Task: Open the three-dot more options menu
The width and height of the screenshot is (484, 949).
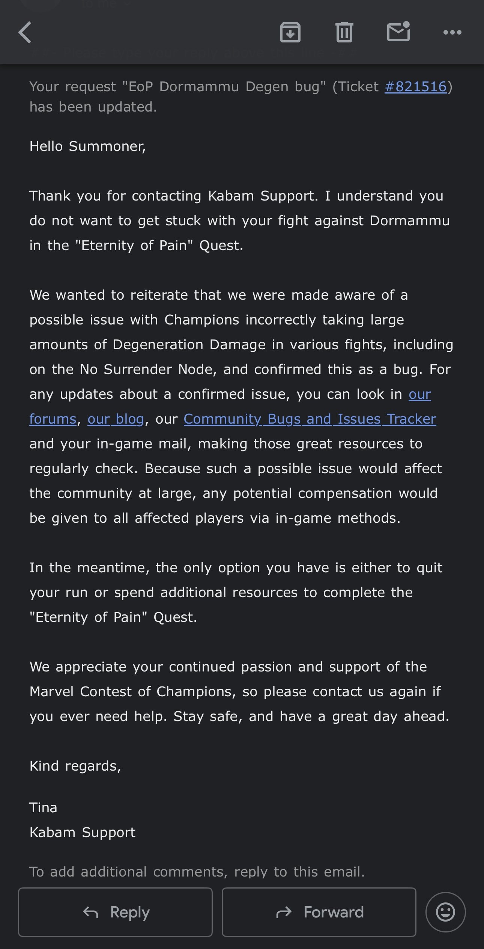Action: pos(452,32)
